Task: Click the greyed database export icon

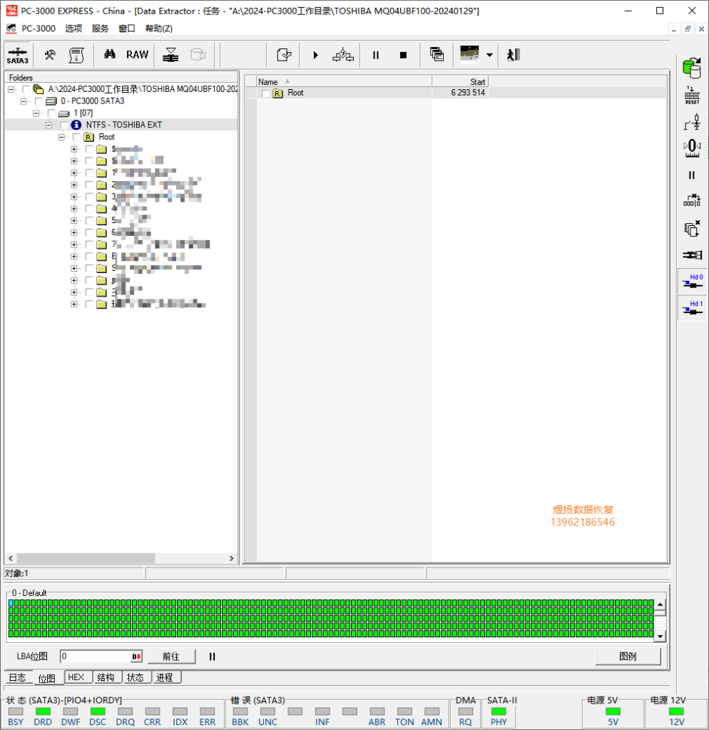Action: [x=198, y=55]
